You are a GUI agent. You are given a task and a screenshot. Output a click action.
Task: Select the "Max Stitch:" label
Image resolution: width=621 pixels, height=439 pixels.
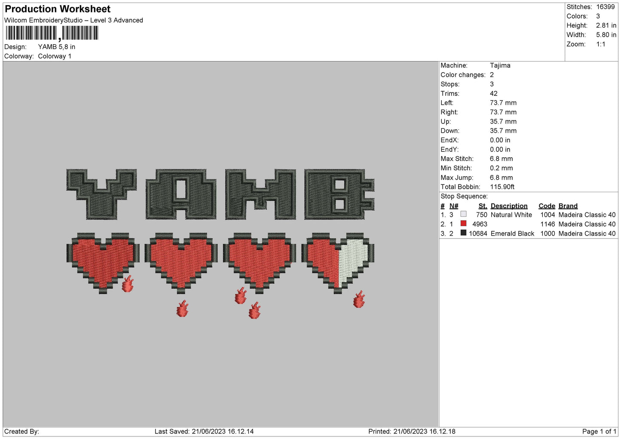457,159
